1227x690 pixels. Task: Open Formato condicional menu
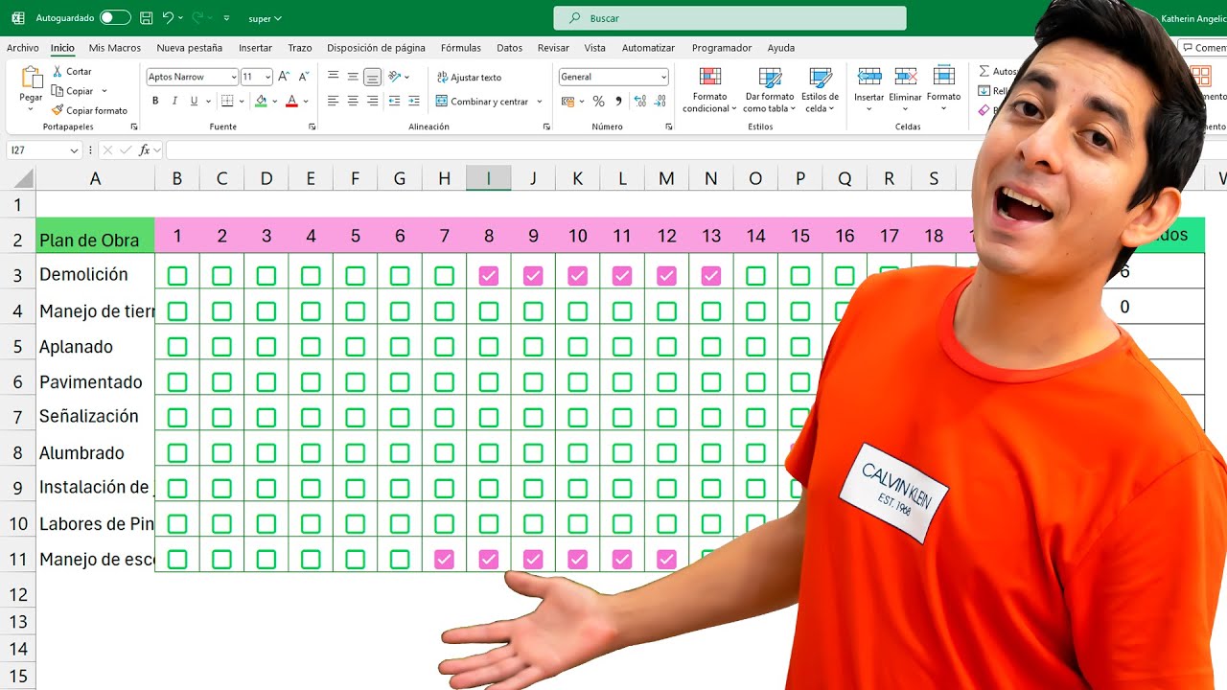tap(710, 90)
